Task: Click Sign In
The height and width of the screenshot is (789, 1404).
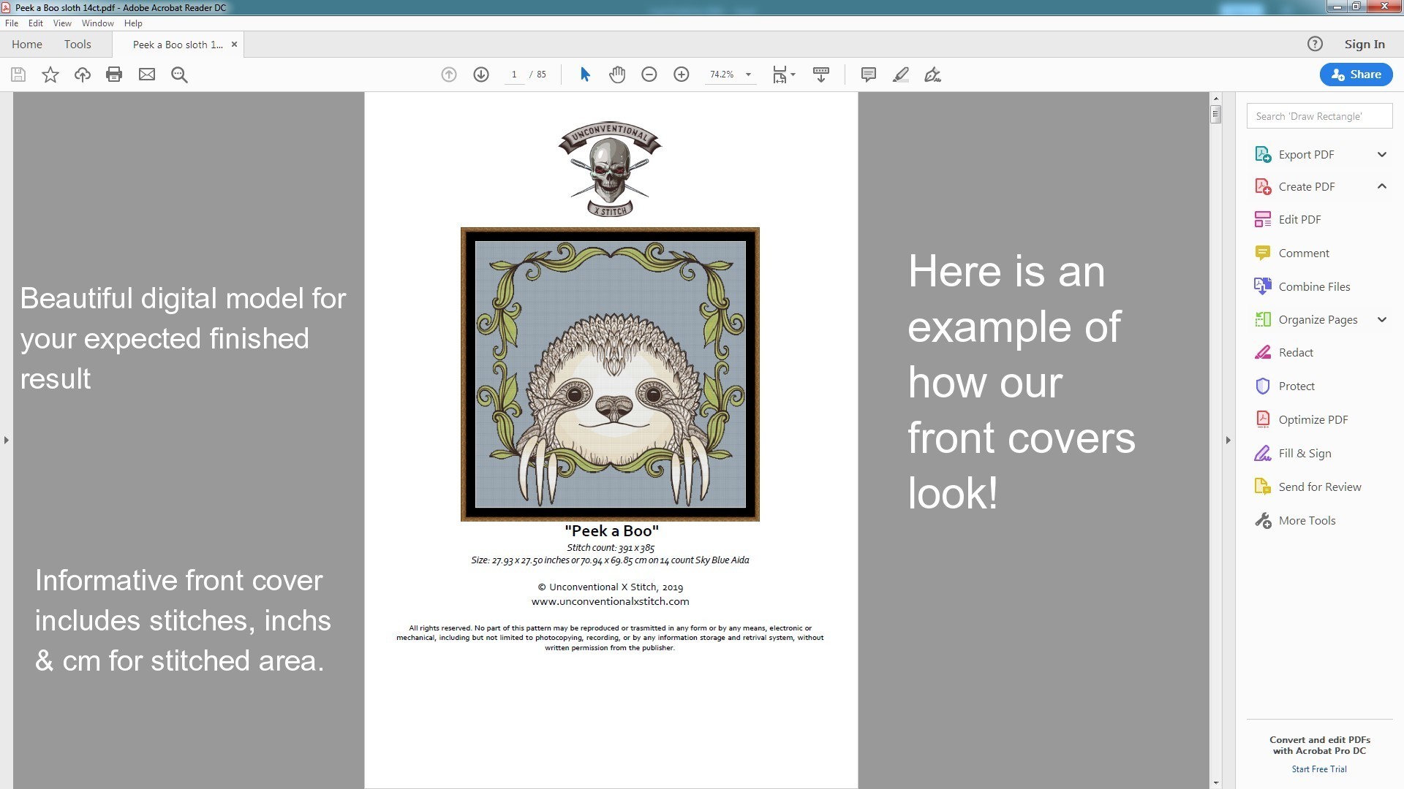Action: pos(1365,45)
